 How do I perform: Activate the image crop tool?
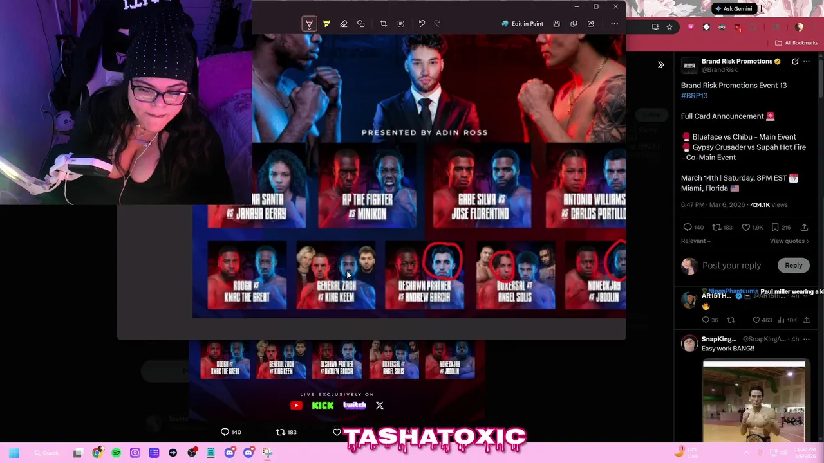(384, 24)
